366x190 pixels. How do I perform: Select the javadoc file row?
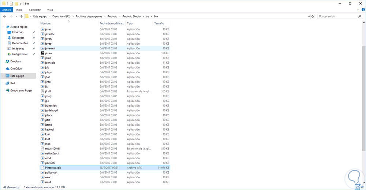(105, 34)
